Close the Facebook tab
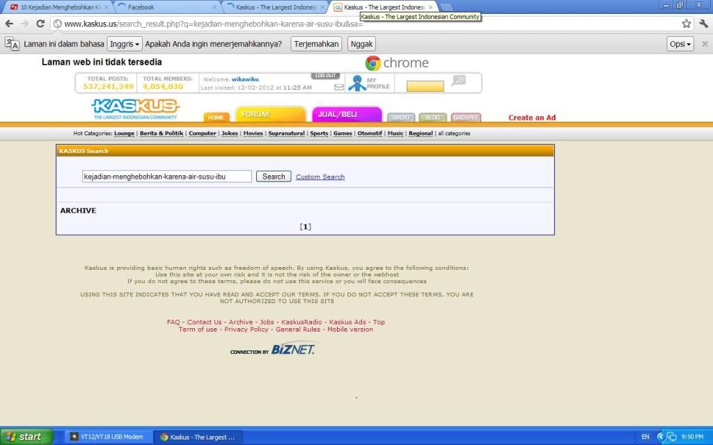The width and height of the screenshot is (713, 445). [x=214, y=7]
